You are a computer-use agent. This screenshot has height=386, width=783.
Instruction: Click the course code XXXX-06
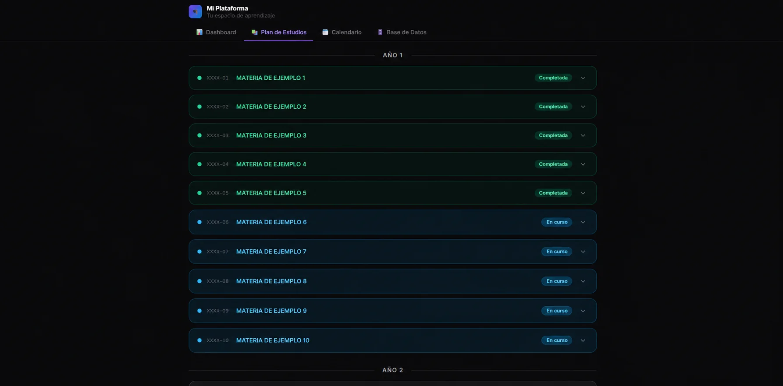tap(217, 222)
